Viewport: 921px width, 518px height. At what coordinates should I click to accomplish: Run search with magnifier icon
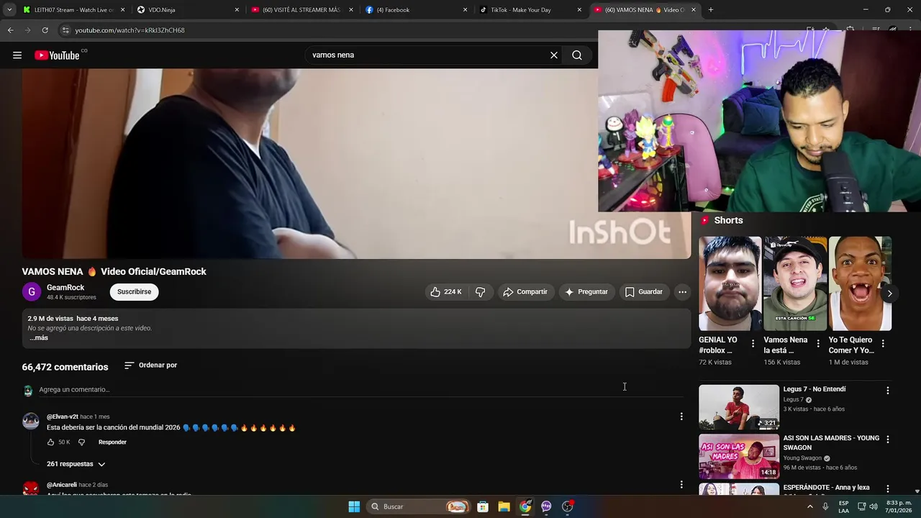(577, 55)
